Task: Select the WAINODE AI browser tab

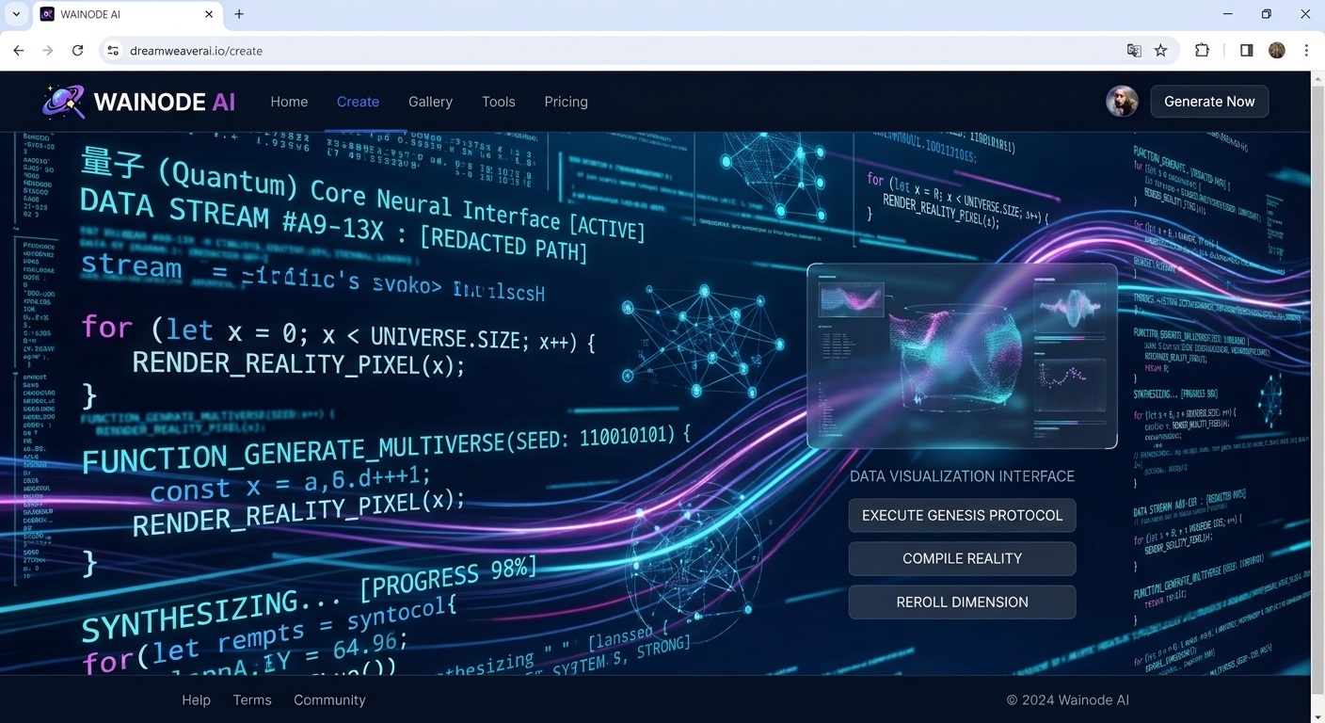Action: click(x=127, y=15)
